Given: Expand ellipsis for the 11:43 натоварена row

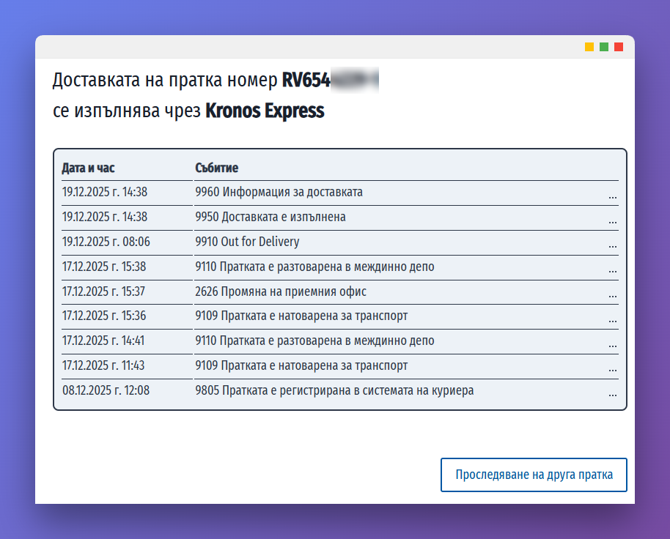Looking at the screenshot, I should coord(612,370).
